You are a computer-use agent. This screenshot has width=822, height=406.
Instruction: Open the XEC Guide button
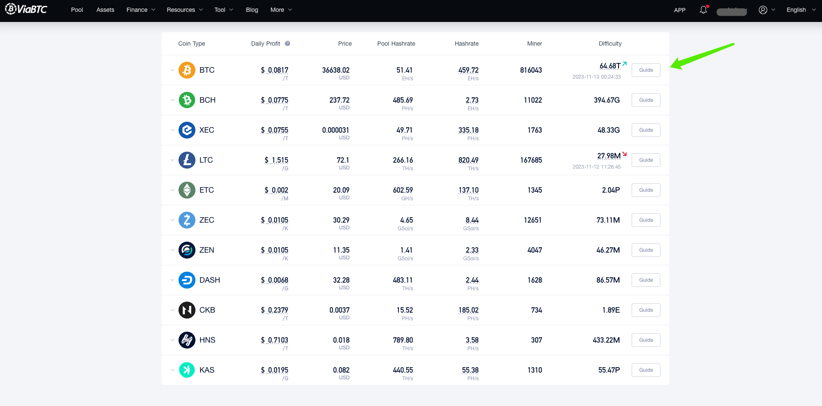pos(646,130)
